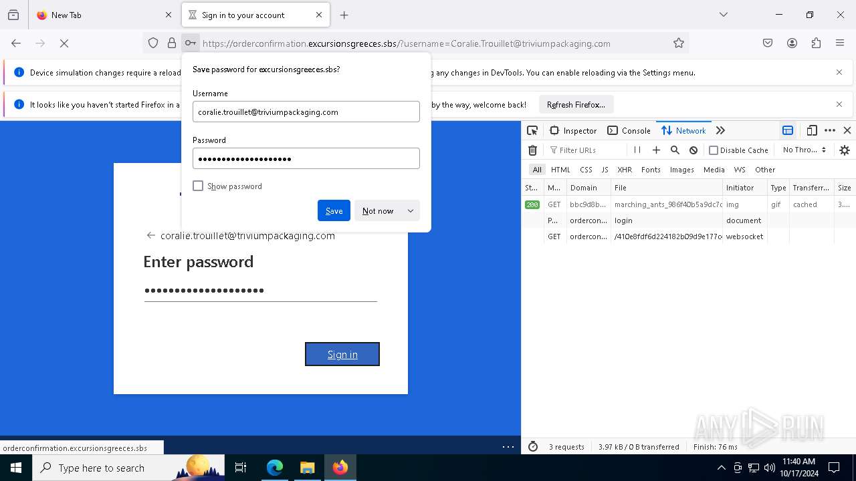Expand the Not now dropdown arrow

(x=411, y=210)
